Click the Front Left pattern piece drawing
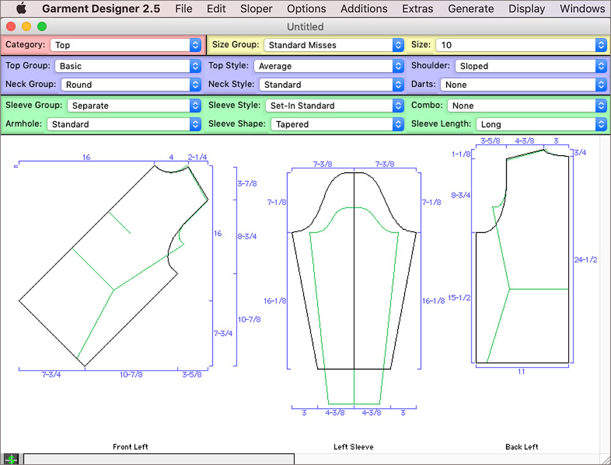611x465 pixels. (113, 266)
